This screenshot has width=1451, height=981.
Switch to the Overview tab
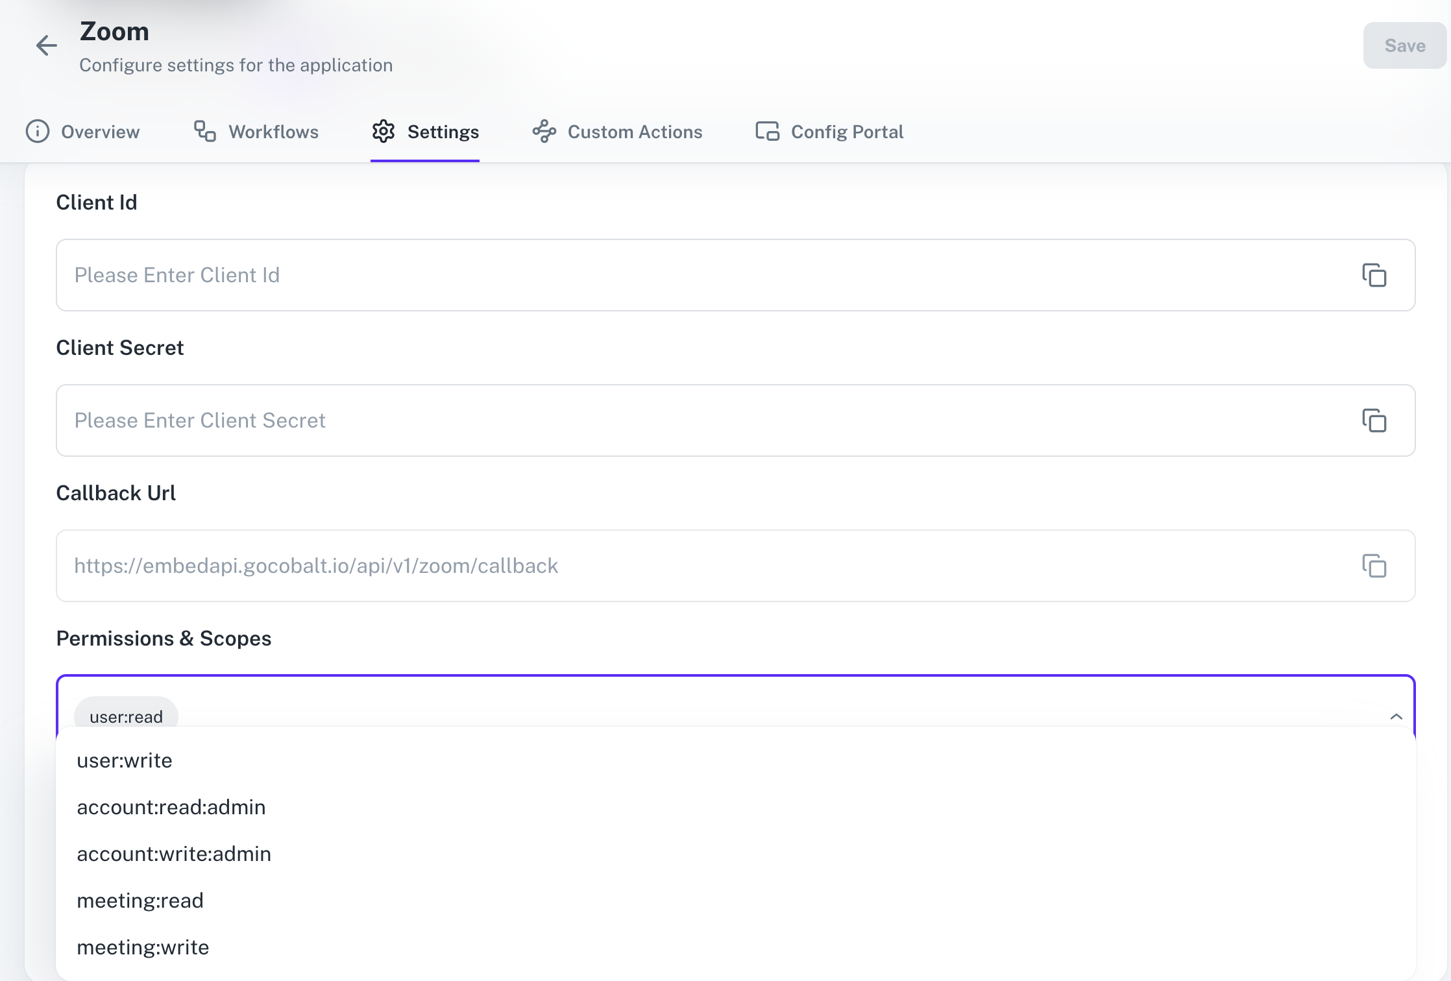tap(100, 132)
